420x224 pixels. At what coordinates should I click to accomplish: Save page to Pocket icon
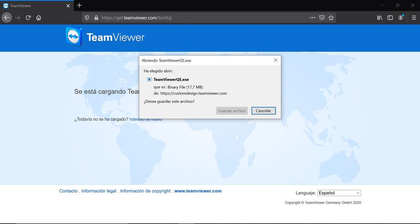(x=322, y=18)
